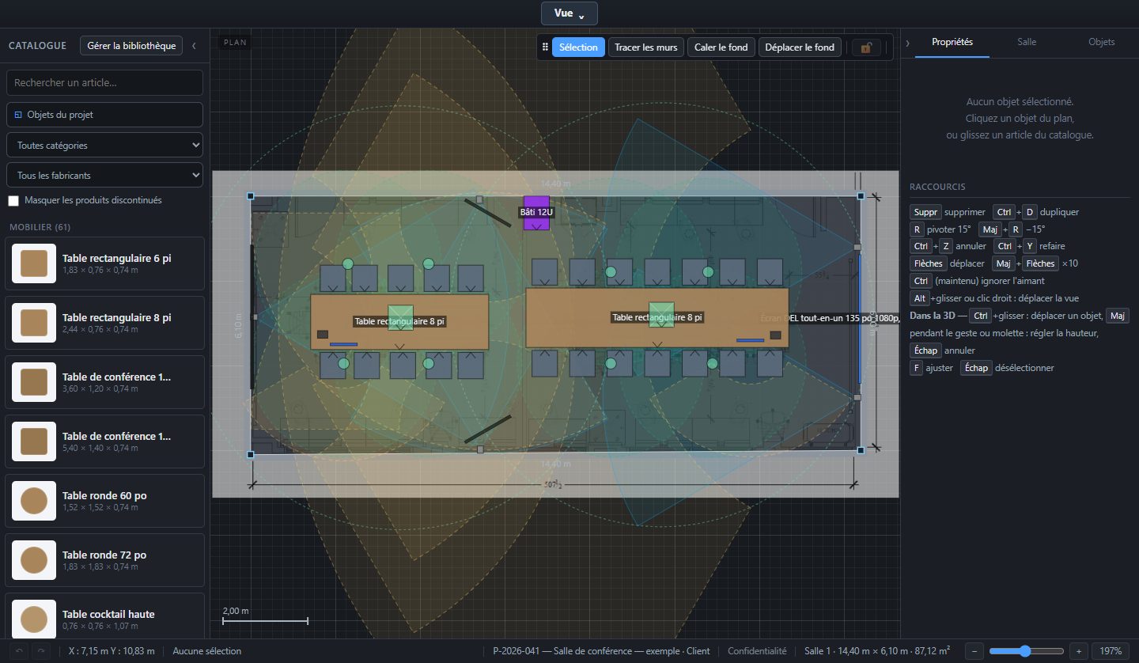Select the purple Bâti 12U rack object
Screen dimensions: 1139x663
point(535,213)
